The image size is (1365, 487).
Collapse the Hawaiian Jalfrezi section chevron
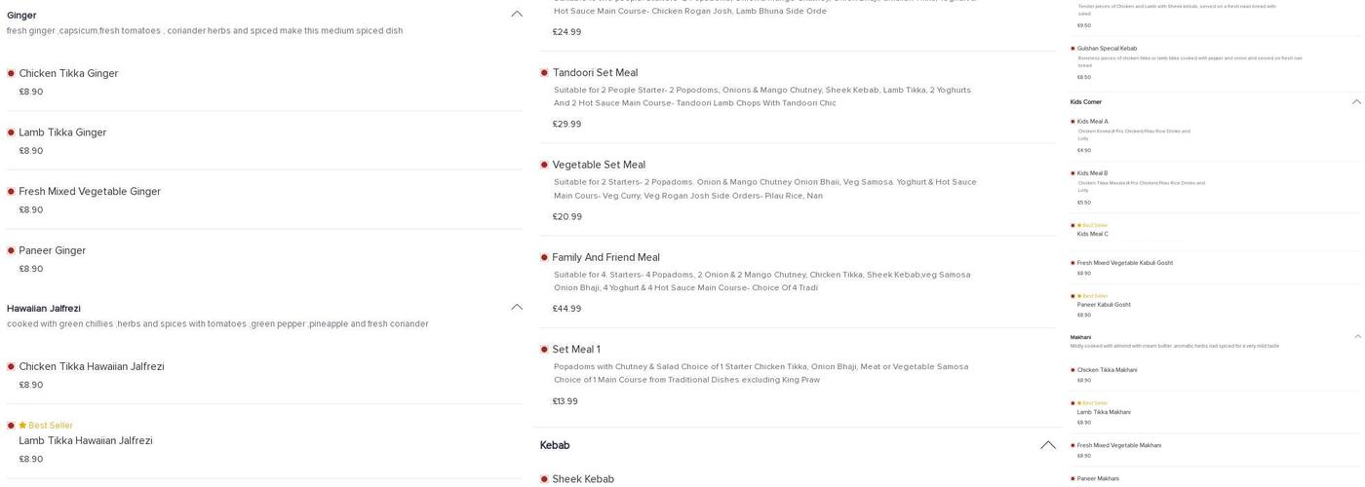pos(517,308)
